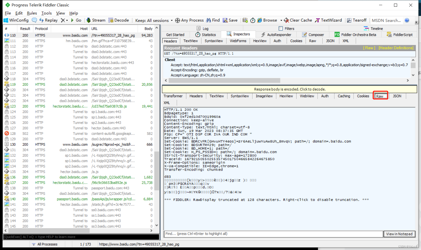Viewport: 421px width, 250px height.
Task: Click the session 123 JS icon
Action: 7,106
